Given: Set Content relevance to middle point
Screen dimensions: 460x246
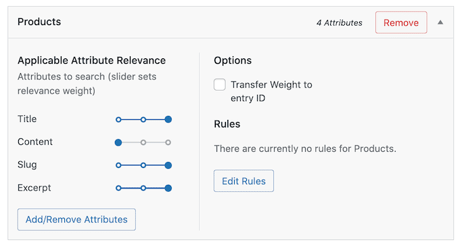Looking at the screenshot, I should click(x=143, y=142).
